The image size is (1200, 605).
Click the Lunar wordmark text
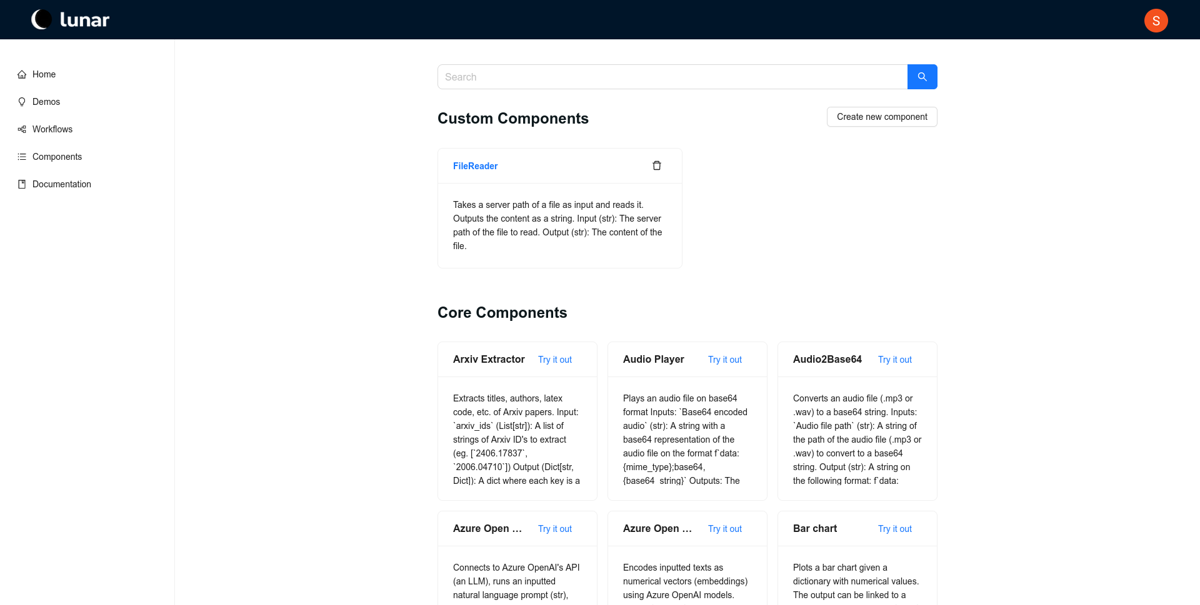pyautogui.click(x=84, y=20)
